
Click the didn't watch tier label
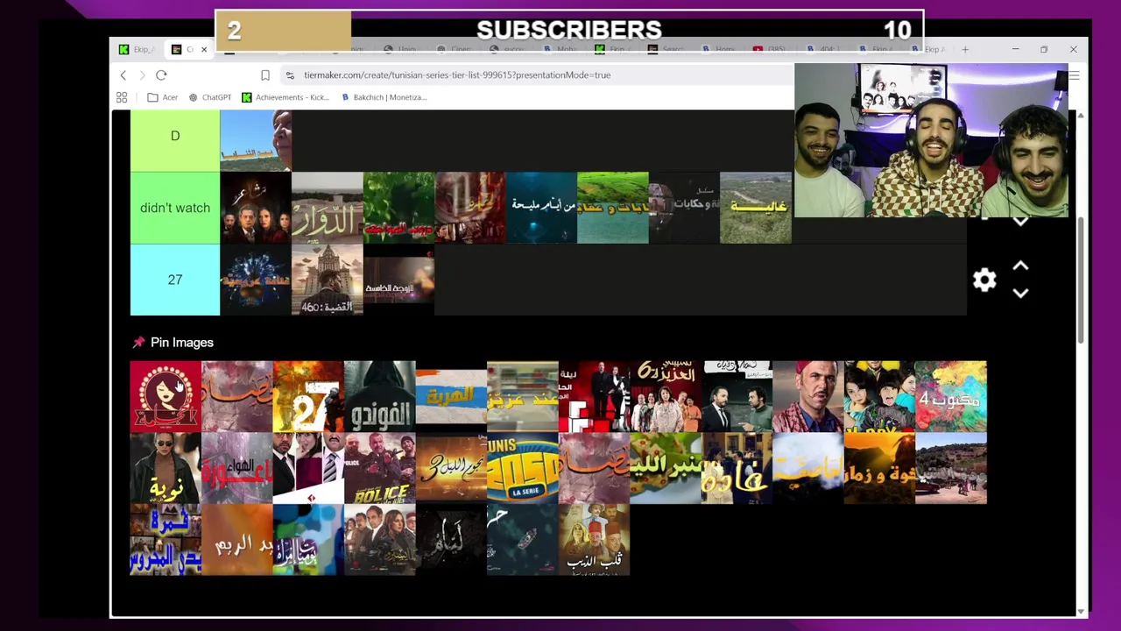click(175, 208)
